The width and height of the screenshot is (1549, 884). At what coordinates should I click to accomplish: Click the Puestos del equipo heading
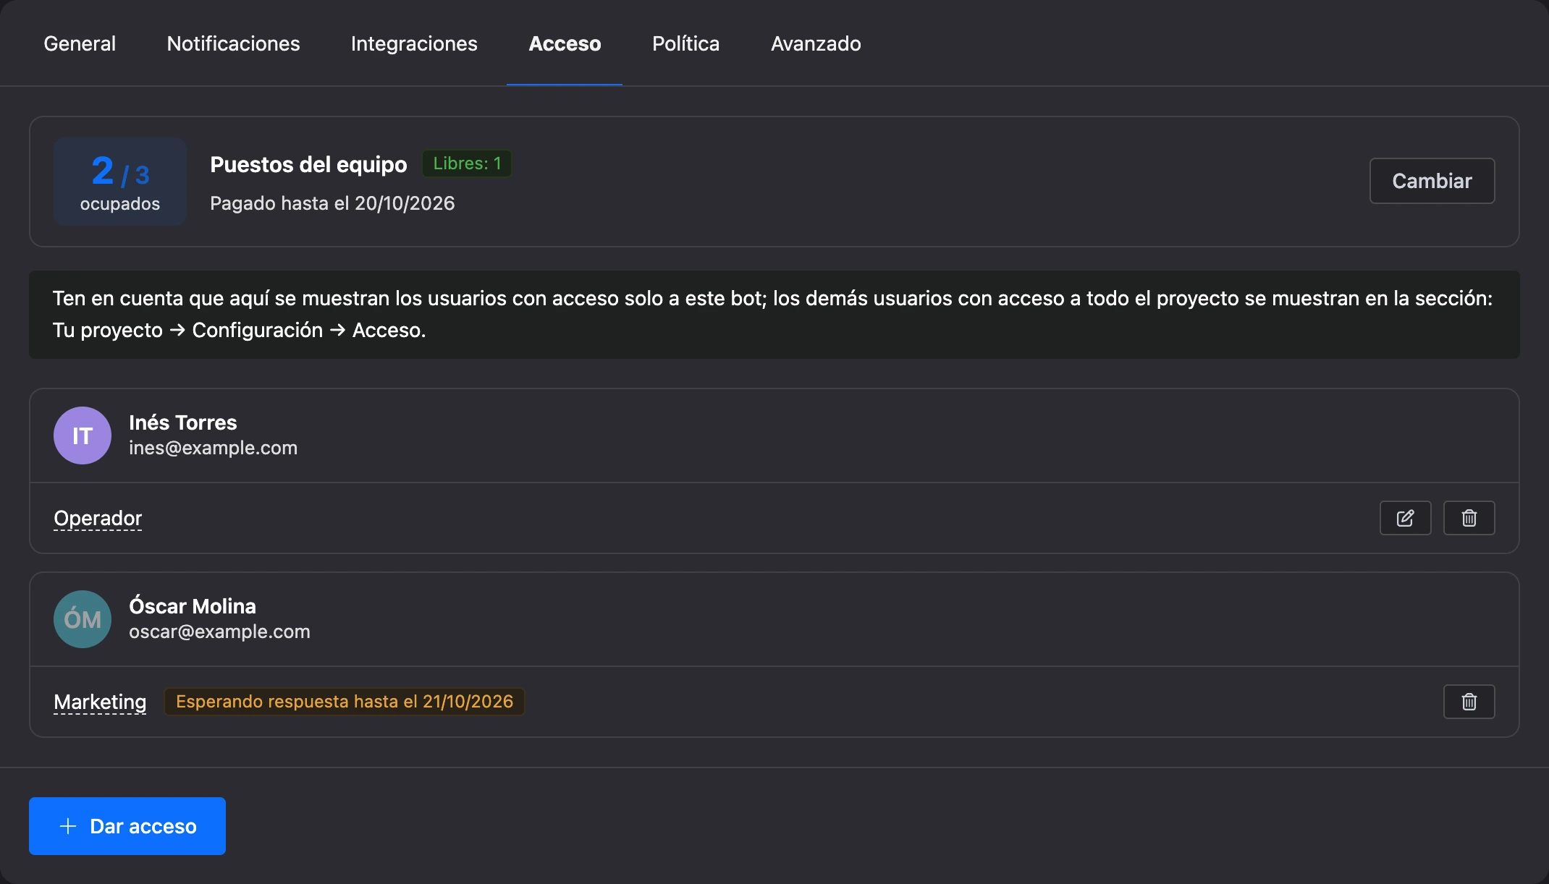pos(308,164)
